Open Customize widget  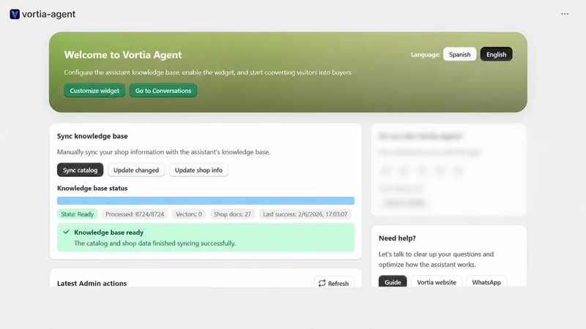(94, 91)
